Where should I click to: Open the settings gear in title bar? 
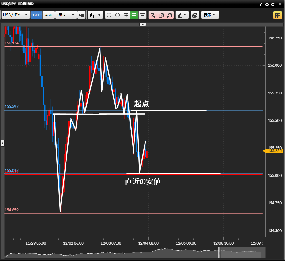click(x=267, y=4)
